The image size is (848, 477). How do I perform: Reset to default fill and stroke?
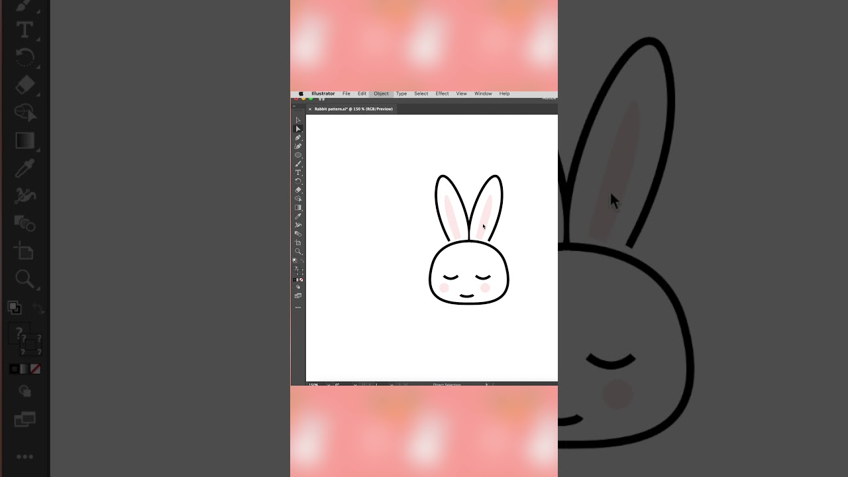coord(295,260)
